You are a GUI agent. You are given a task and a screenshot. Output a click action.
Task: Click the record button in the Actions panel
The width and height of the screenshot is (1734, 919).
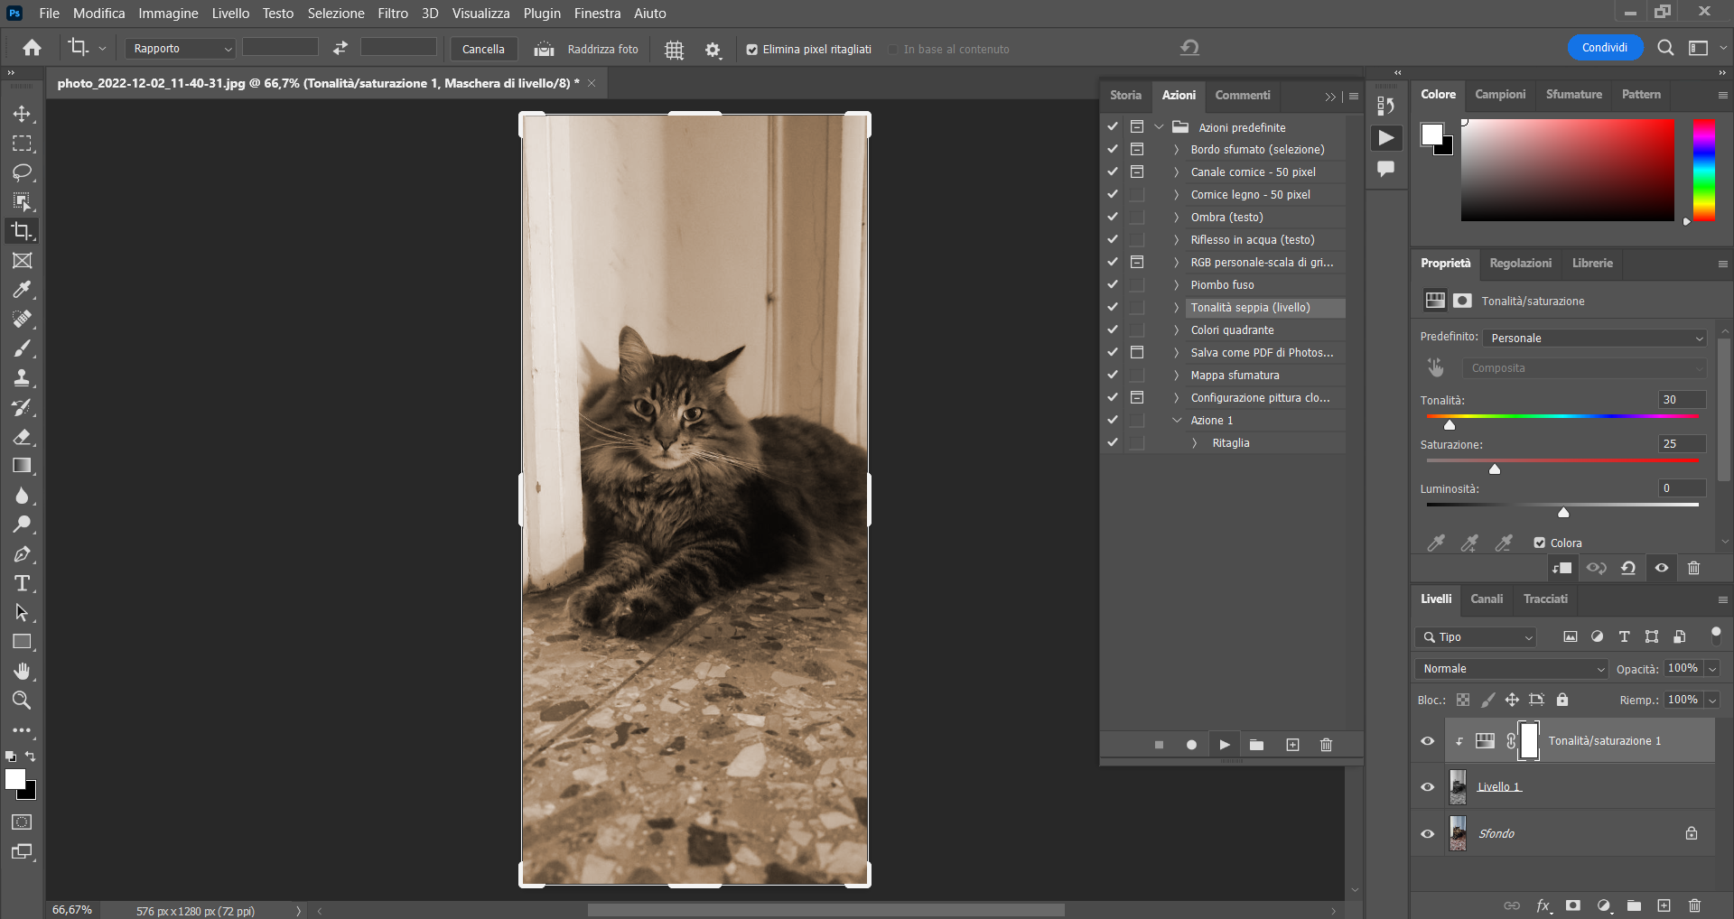(1191, 745)
